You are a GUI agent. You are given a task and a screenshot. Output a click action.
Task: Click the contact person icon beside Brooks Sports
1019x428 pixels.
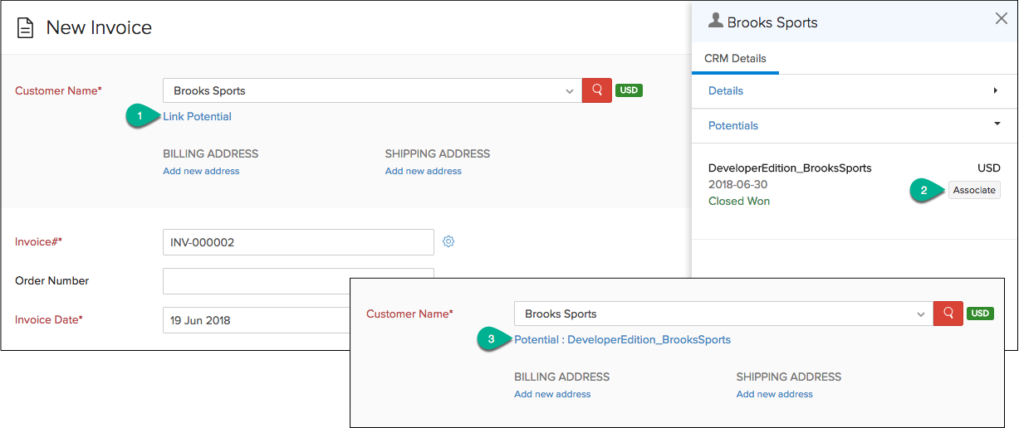click(x=715, y=22)
